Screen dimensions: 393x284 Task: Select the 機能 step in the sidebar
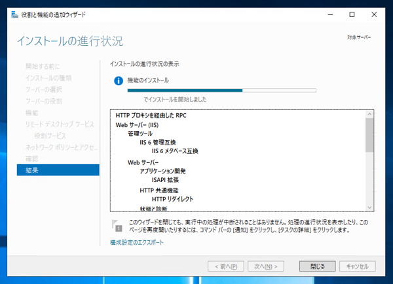pos(32,113)
